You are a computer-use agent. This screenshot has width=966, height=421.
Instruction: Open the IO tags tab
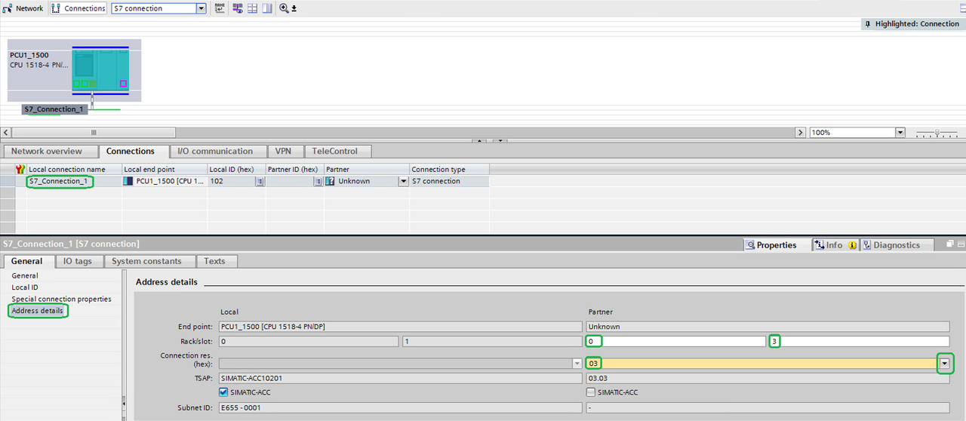tap(78, 261)
